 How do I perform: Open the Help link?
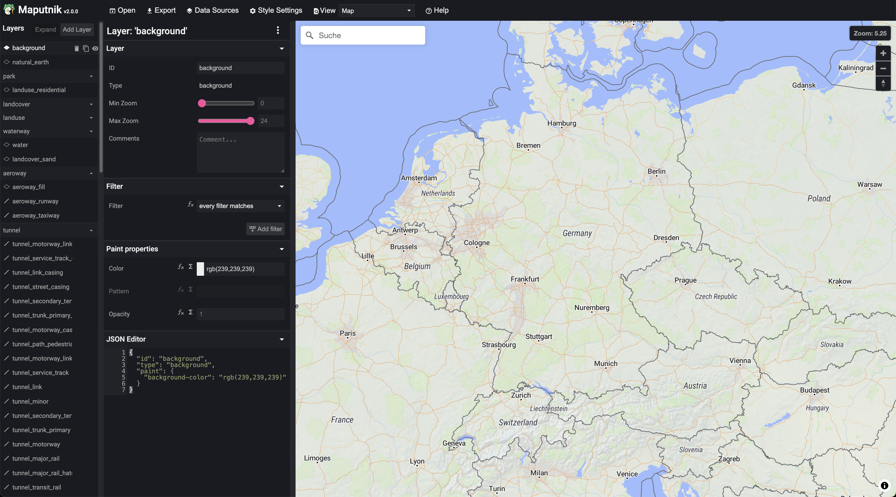(437, 10)
